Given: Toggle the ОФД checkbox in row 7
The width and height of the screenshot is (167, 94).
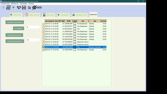Looking at the screenshot, I should pyautogui.click(x=75, y=39).
